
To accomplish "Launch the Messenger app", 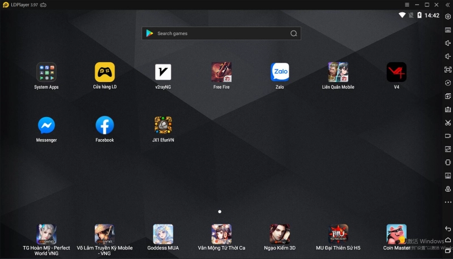I will (x=46, y=126).
